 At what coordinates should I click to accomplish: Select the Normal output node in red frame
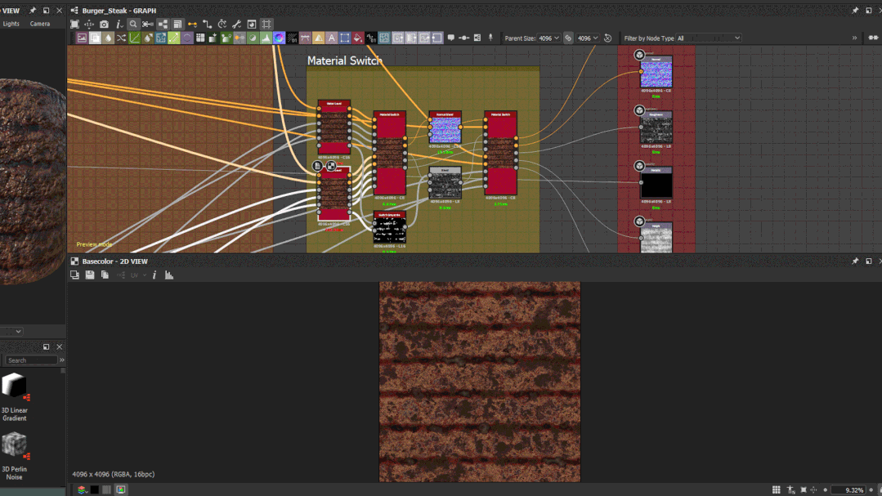pos(656,72)
